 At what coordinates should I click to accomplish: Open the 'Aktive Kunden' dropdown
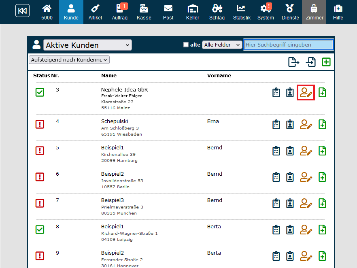coord(87,45)
